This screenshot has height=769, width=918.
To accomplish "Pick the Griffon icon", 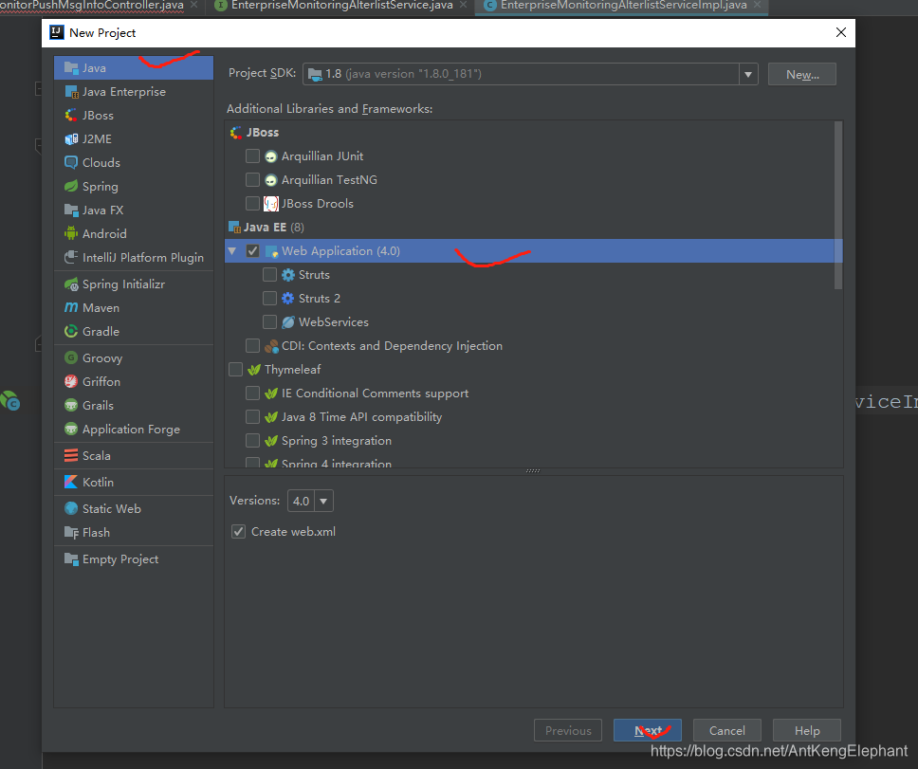I will click(71, 382).
